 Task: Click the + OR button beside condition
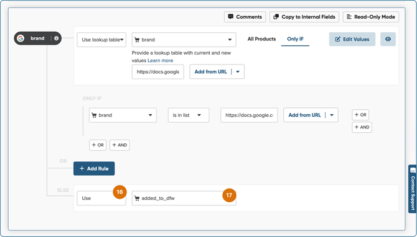(x=360, y=115)
